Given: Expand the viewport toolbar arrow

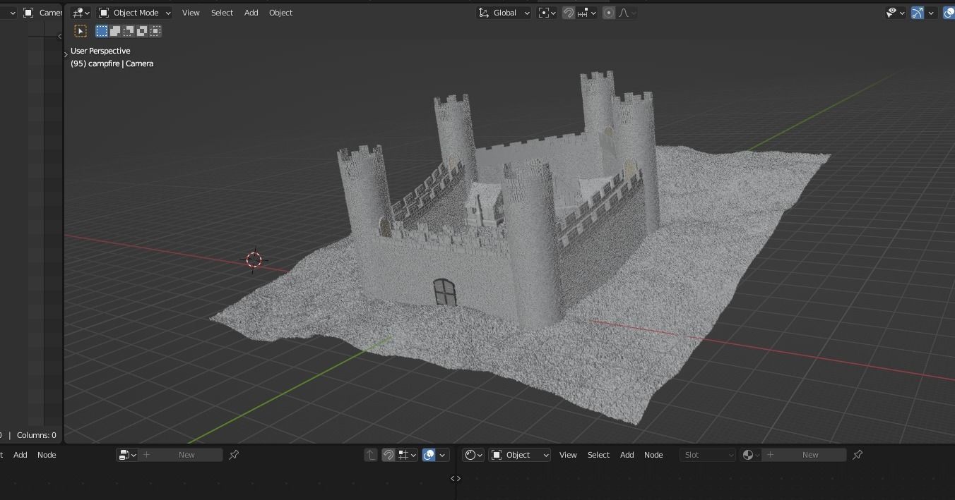Looking at the screenshot, I should coord(66,54).
